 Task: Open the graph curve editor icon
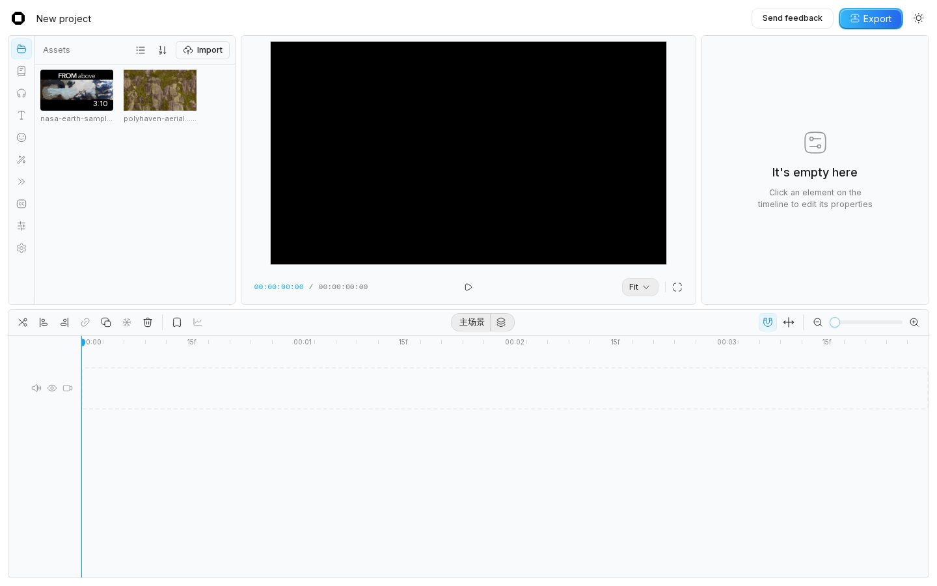point(198,322)
